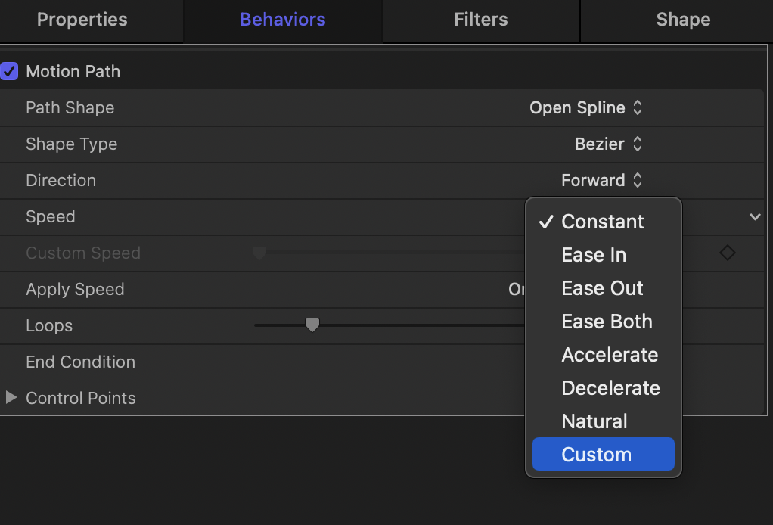Click the Custom Speed keyframe diamond
This screenshot has width=773, height=525.
coord(727,253)
